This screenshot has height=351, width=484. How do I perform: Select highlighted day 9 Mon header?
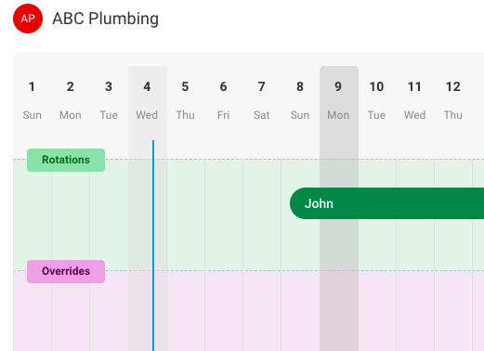(x=339, y=99)
